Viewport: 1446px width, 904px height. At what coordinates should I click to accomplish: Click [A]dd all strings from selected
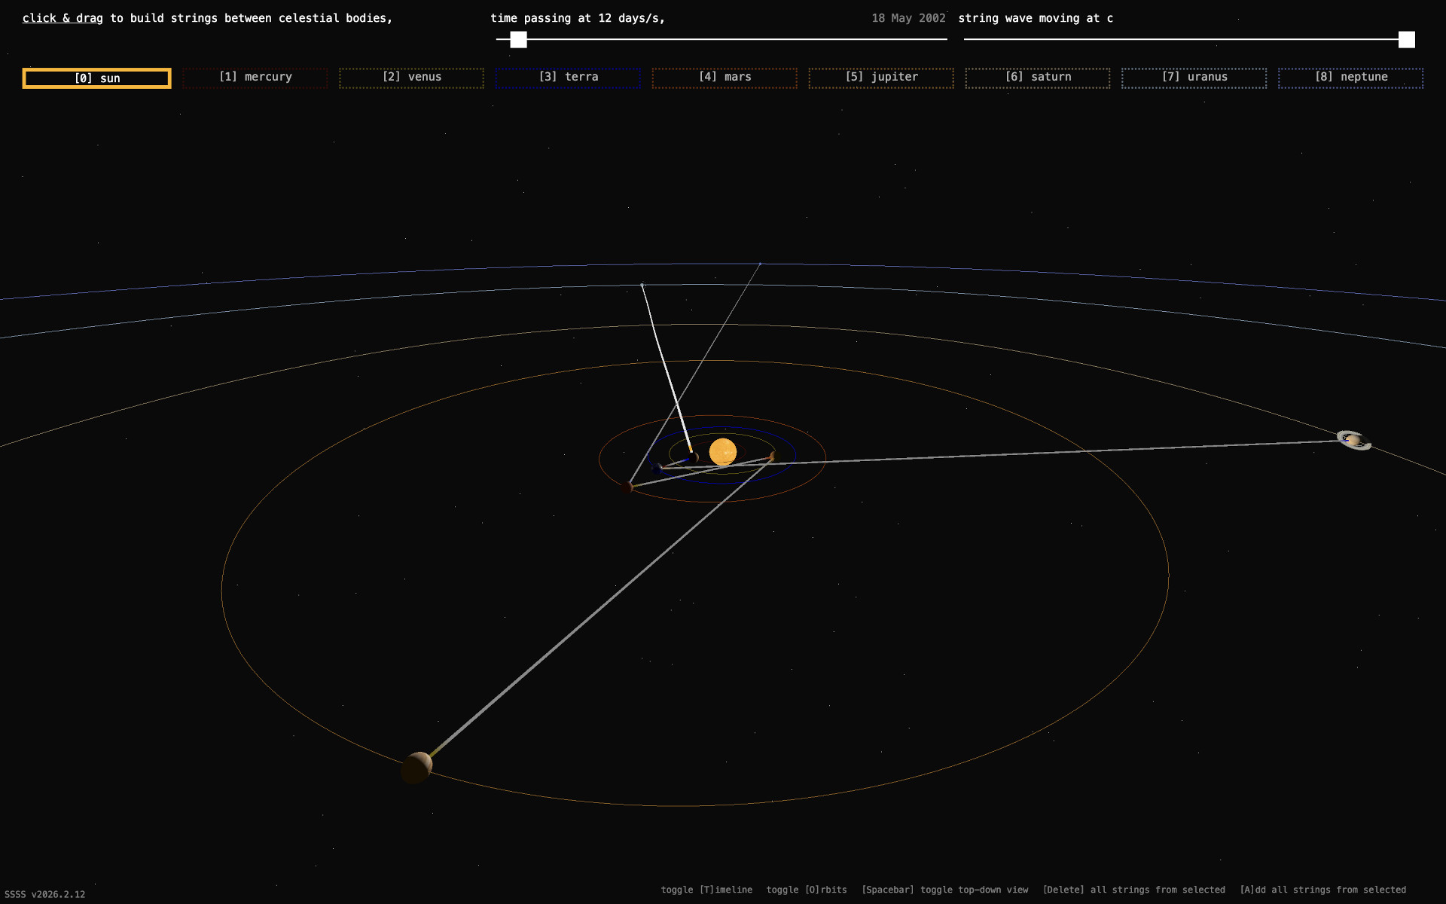tap(1322, 890)
